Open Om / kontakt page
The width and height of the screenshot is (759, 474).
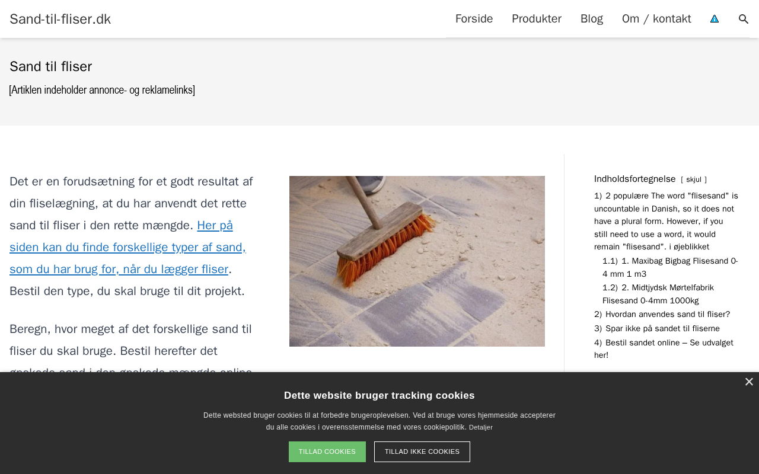click(656, 19)
